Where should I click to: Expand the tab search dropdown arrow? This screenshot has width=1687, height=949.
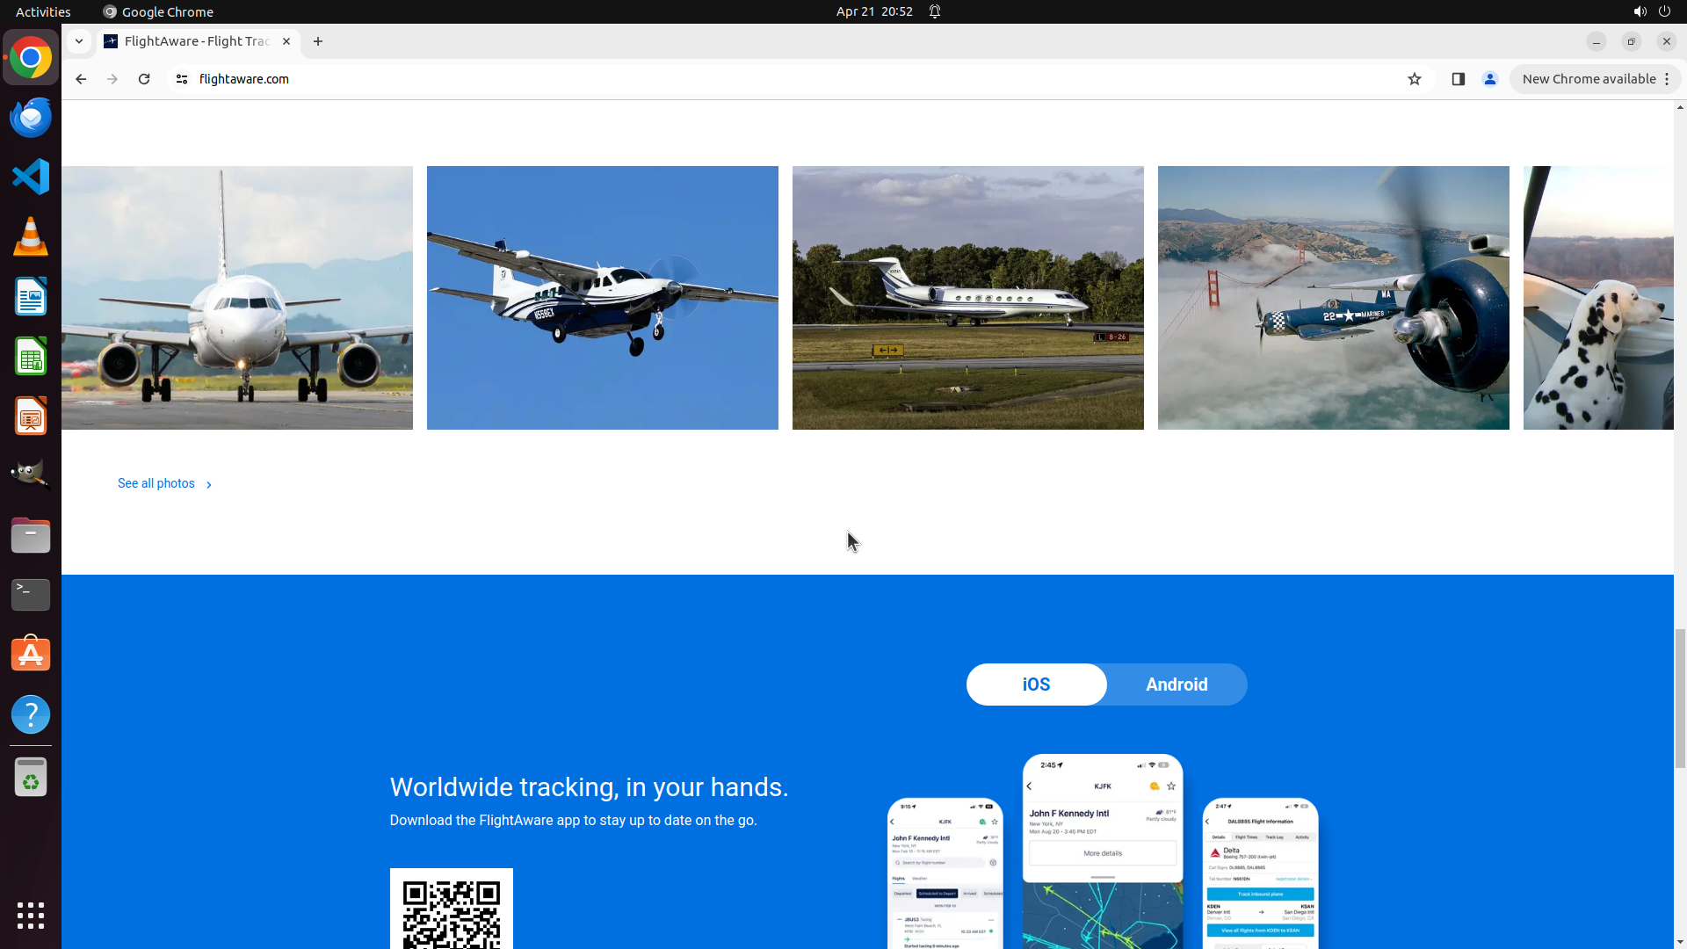[79, 41]
